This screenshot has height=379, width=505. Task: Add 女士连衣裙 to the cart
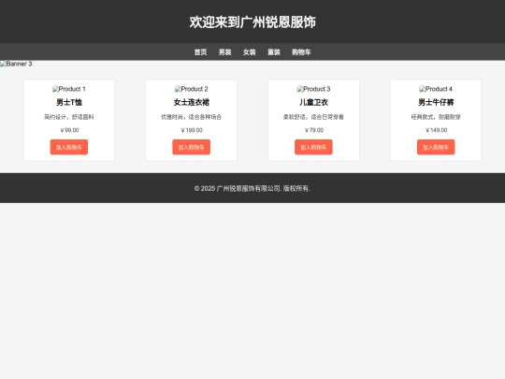click(192, 147)
